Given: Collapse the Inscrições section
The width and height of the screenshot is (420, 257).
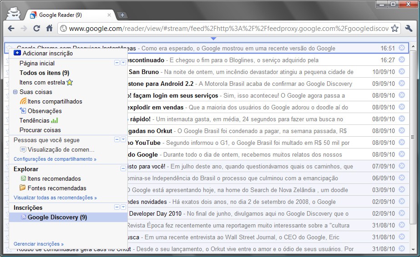Looking at the screenshot, I should click(x=117, y=207).
